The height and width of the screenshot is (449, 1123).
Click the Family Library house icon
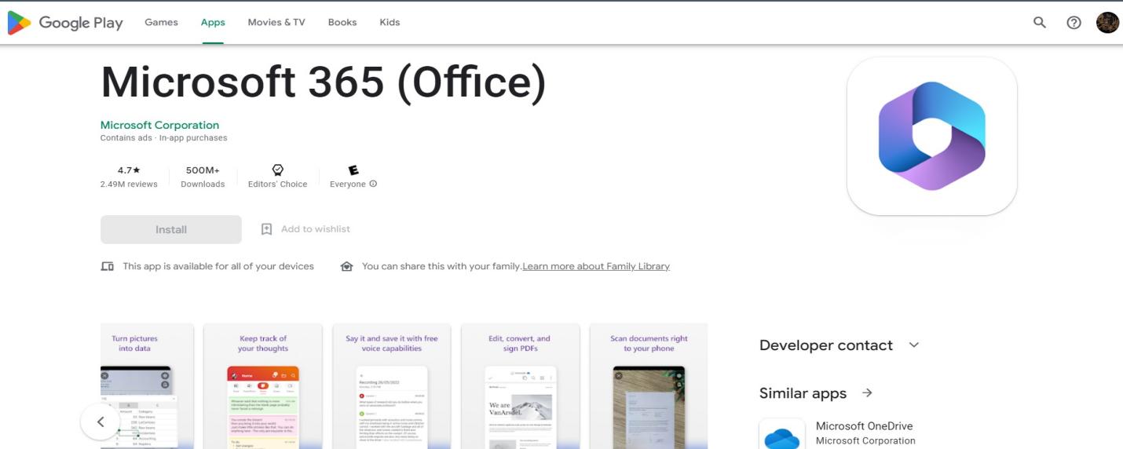(x=346, y=266)
